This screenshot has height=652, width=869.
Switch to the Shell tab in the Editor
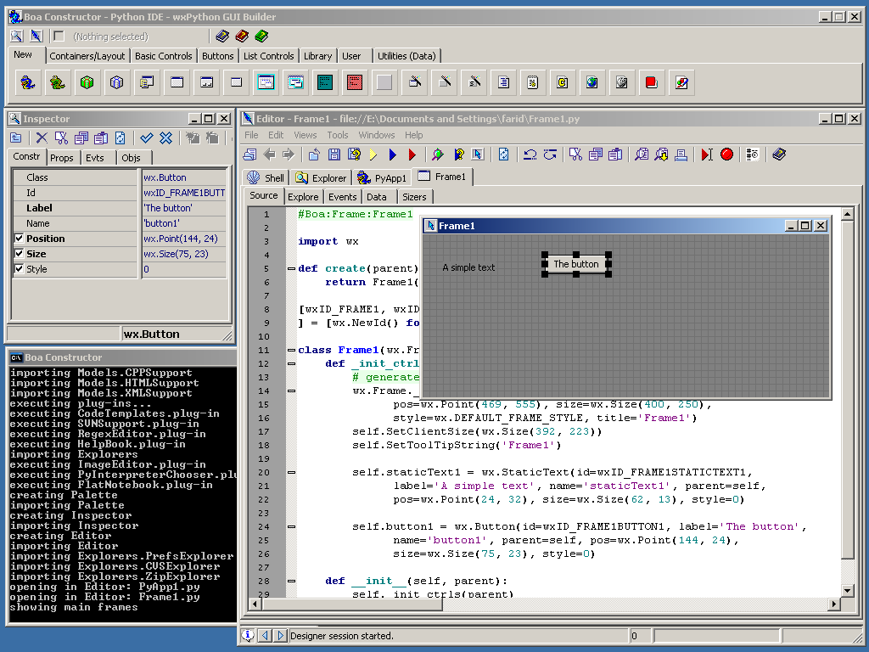tap(266, 178)
